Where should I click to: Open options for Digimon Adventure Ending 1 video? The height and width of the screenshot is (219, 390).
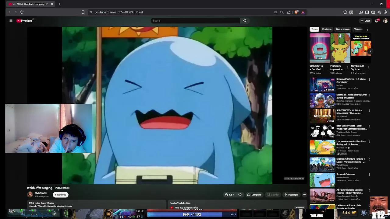click(x=370, y=159)
